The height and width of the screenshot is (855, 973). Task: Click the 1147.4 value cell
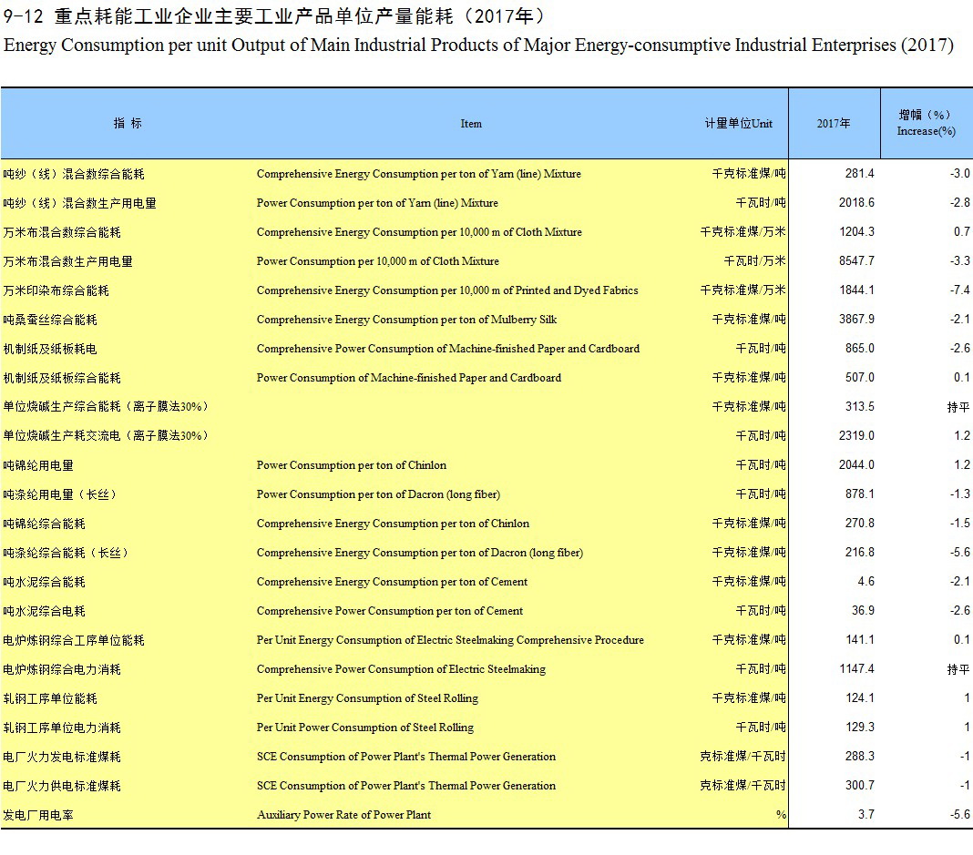point(855,669)
